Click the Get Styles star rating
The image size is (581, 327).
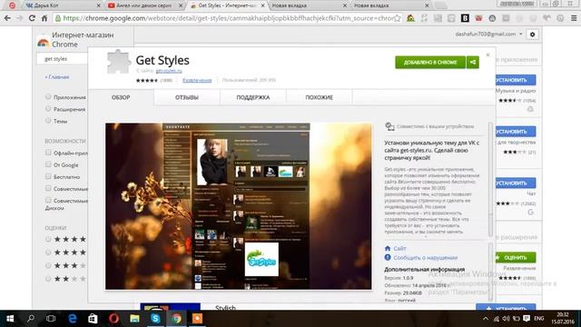coord(147,80)
